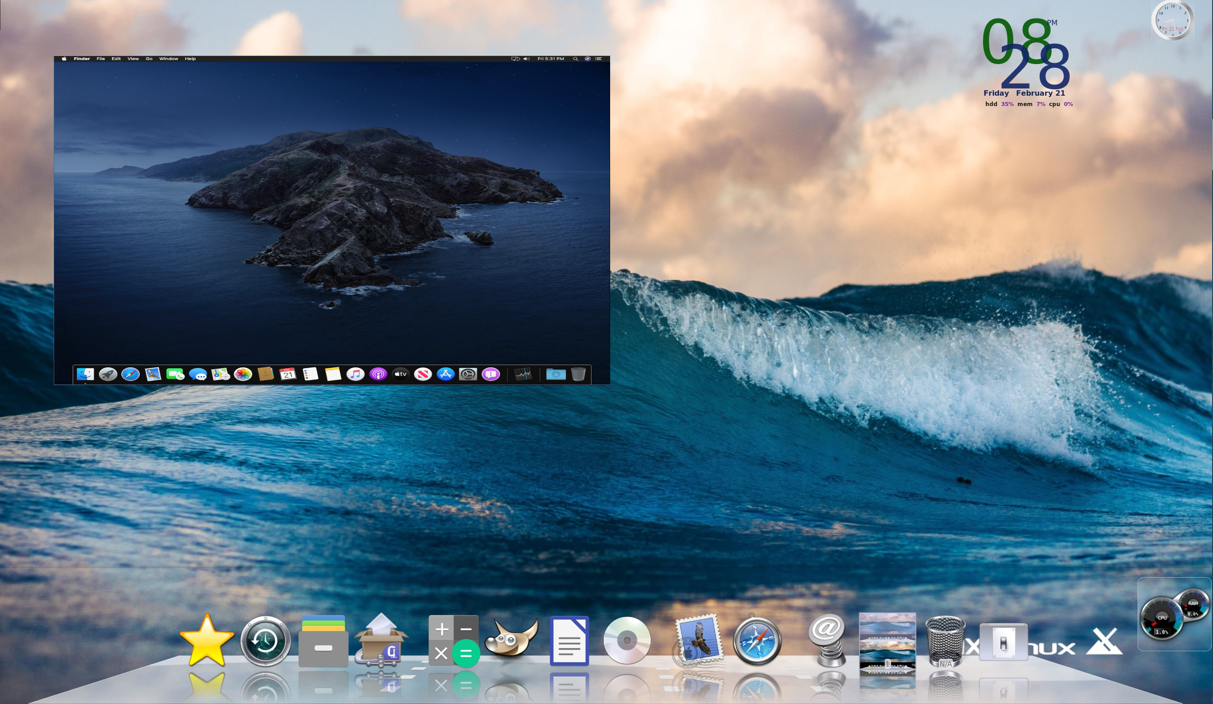The width and height of the screenshot is (1213, 704).
Task: Open Feedback Assistant in the macOS dock
Action: (x=490, y=374)
